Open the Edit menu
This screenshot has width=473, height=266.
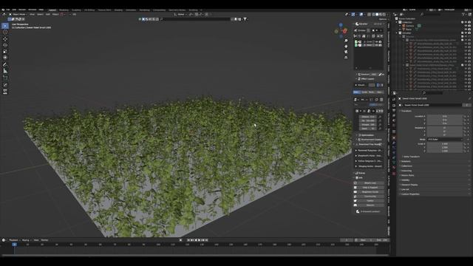pyautogui.click(x=14, y=10)
